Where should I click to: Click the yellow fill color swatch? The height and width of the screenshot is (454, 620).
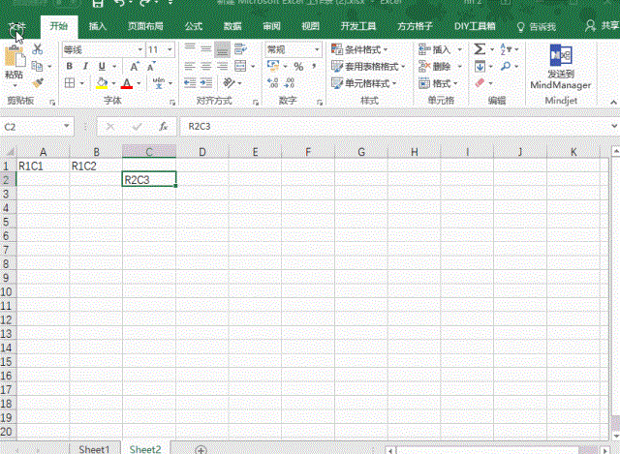[x=101, y=84]
